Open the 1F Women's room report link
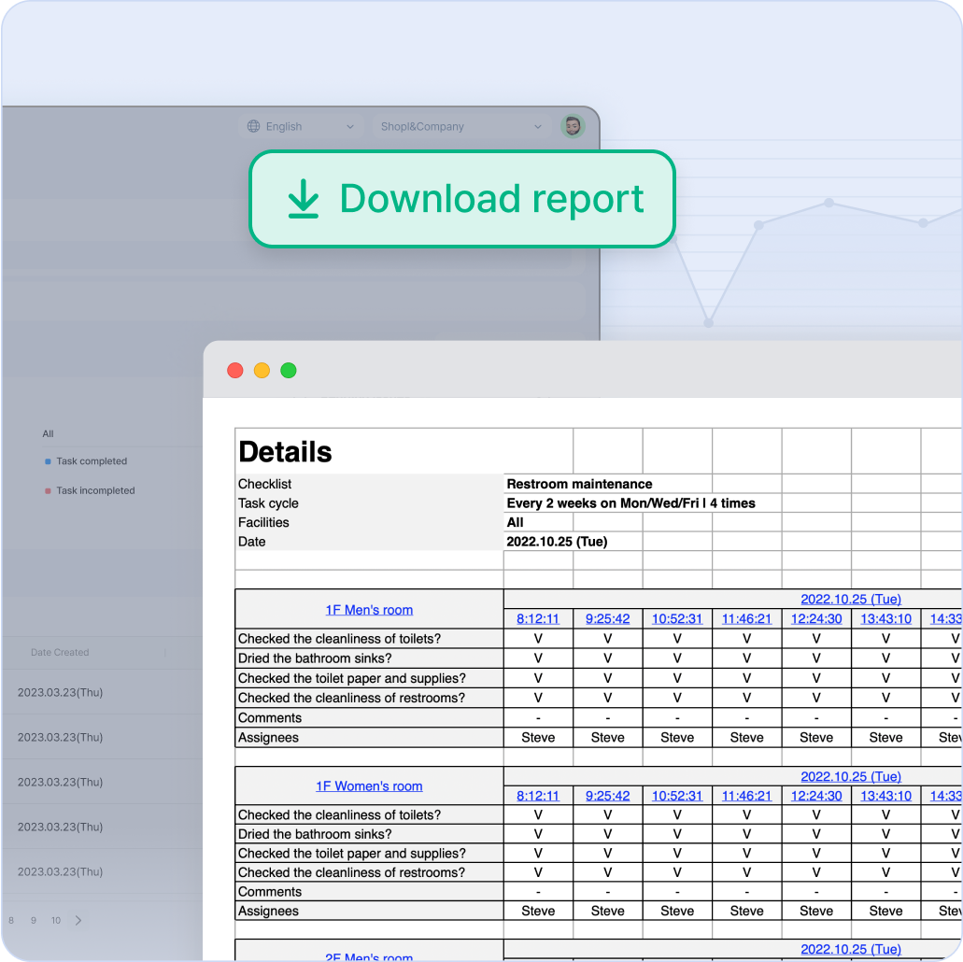The image size is (963, 962). [369, 786]
